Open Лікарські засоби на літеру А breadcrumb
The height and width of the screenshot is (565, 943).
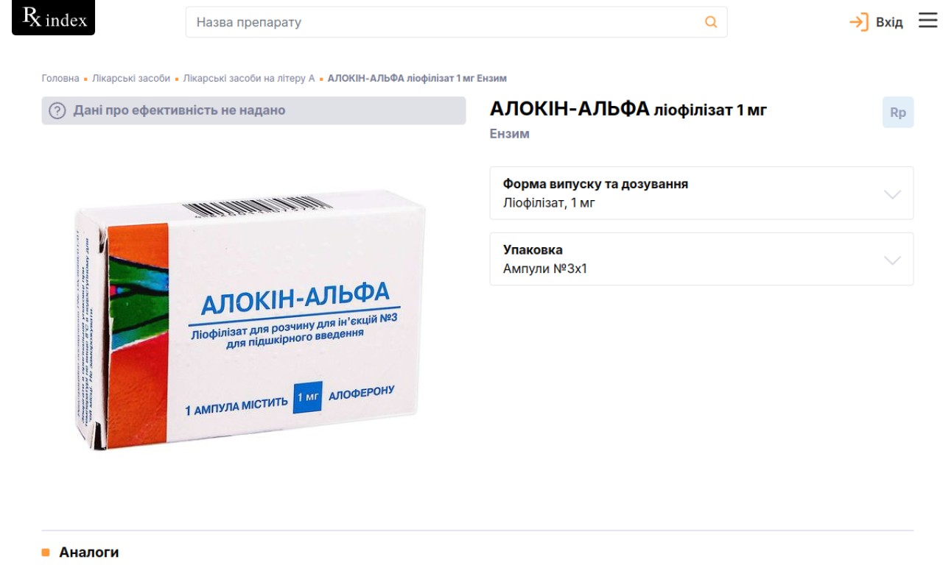coord(249,78)
